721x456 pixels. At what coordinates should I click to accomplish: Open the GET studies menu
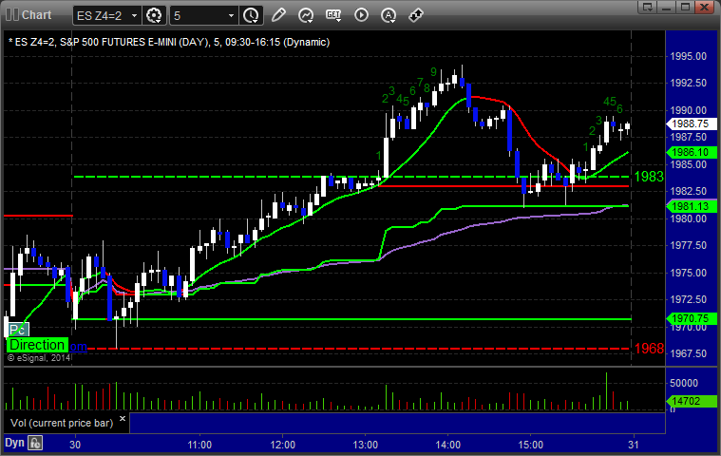333,15
